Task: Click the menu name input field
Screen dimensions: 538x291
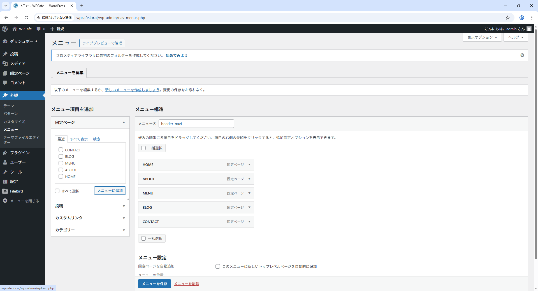Action: (196, 124)
